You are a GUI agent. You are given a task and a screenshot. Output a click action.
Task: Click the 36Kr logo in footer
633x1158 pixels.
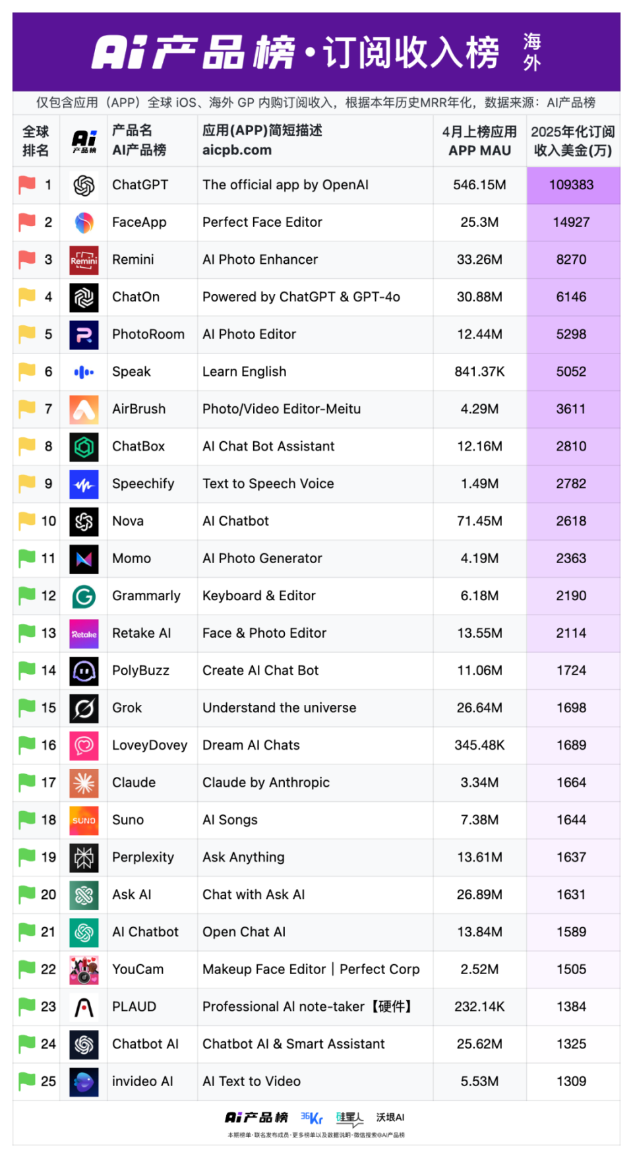[x=312, y=1118]
